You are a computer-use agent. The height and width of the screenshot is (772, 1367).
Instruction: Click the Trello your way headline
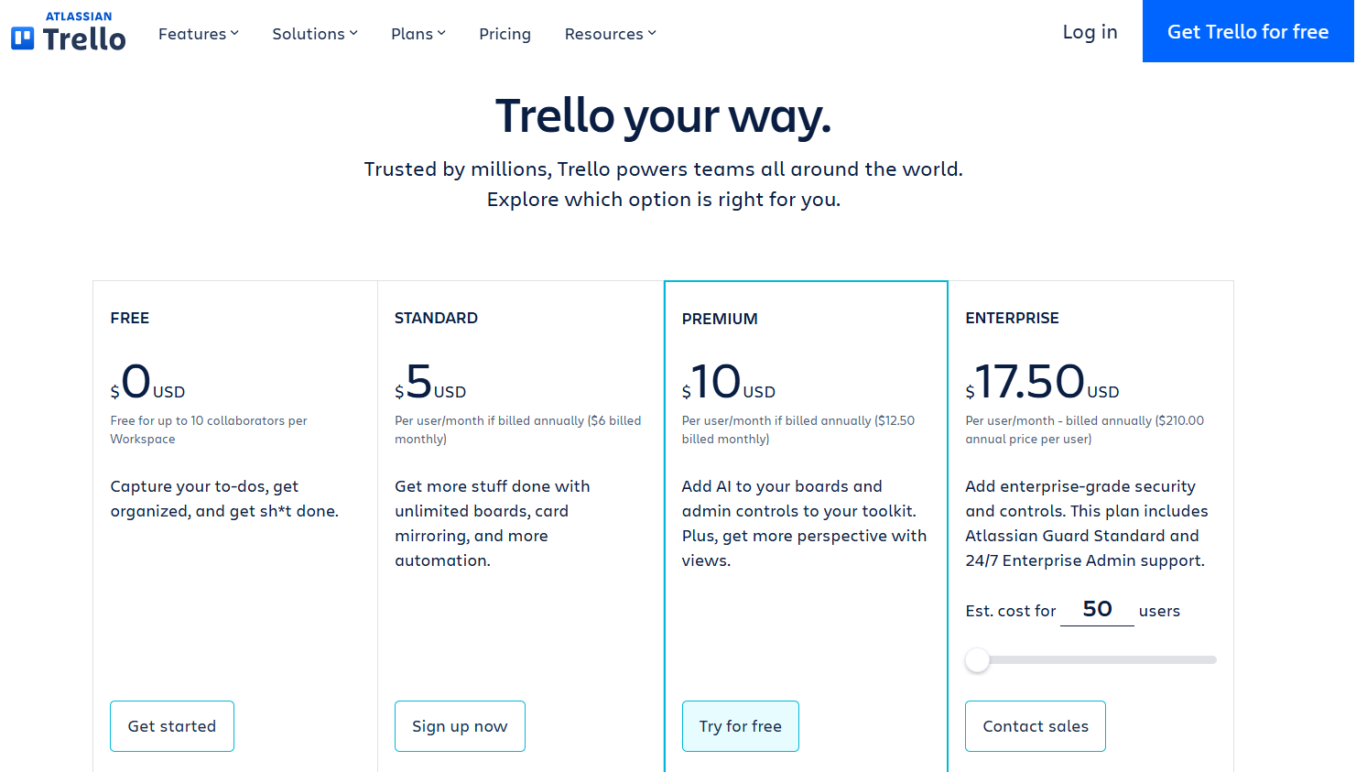pos(663,116)
